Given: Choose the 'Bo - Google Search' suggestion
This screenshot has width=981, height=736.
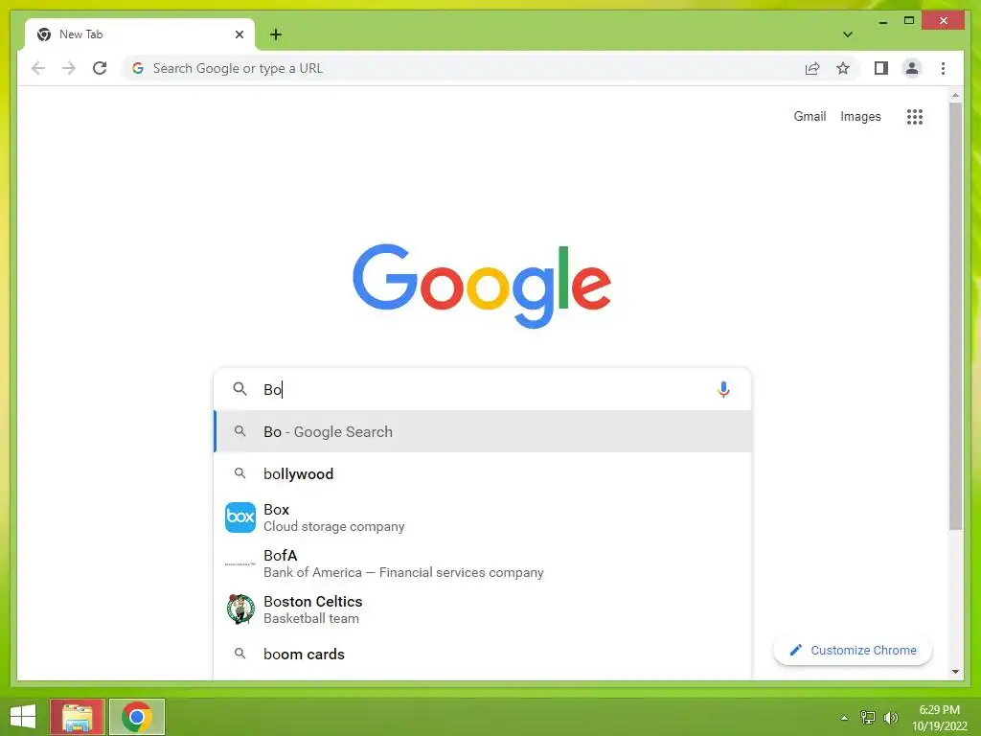Looking at the screenshot, I should (483, 431).
